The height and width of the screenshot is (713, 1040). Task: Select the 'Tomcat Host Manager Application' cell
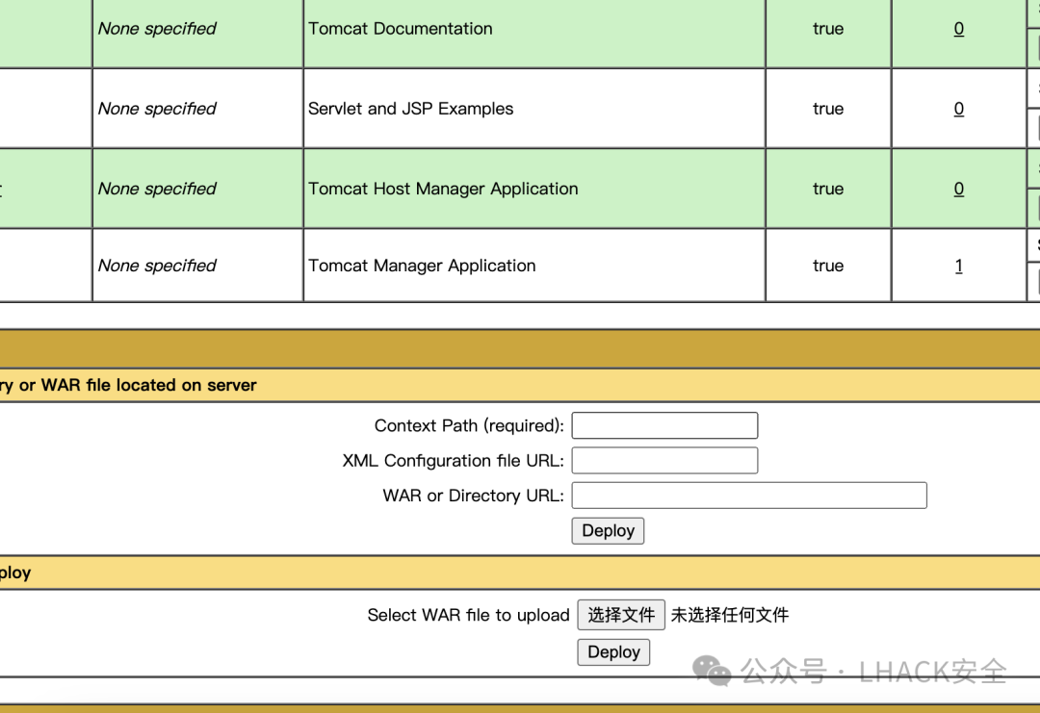(x=533, y=189)
